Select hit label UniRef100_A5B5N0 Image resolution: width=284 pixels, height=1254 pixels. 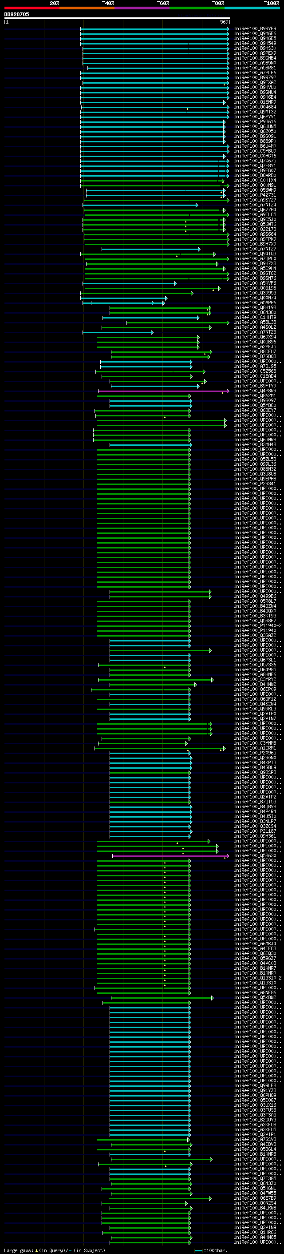(x=255, y=63)
